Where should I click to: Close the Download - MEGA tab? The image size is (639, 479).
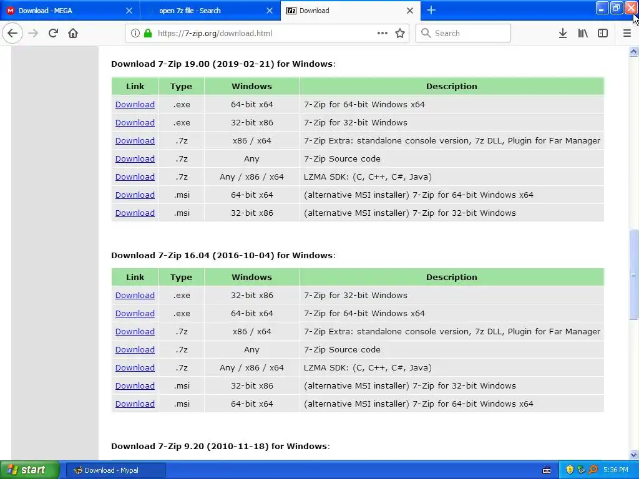[129, 11]
